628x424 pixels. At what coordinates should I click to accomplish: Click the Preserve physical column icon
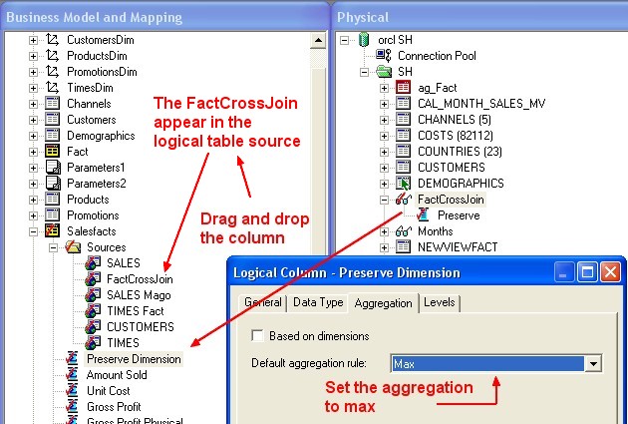(423, 215)
